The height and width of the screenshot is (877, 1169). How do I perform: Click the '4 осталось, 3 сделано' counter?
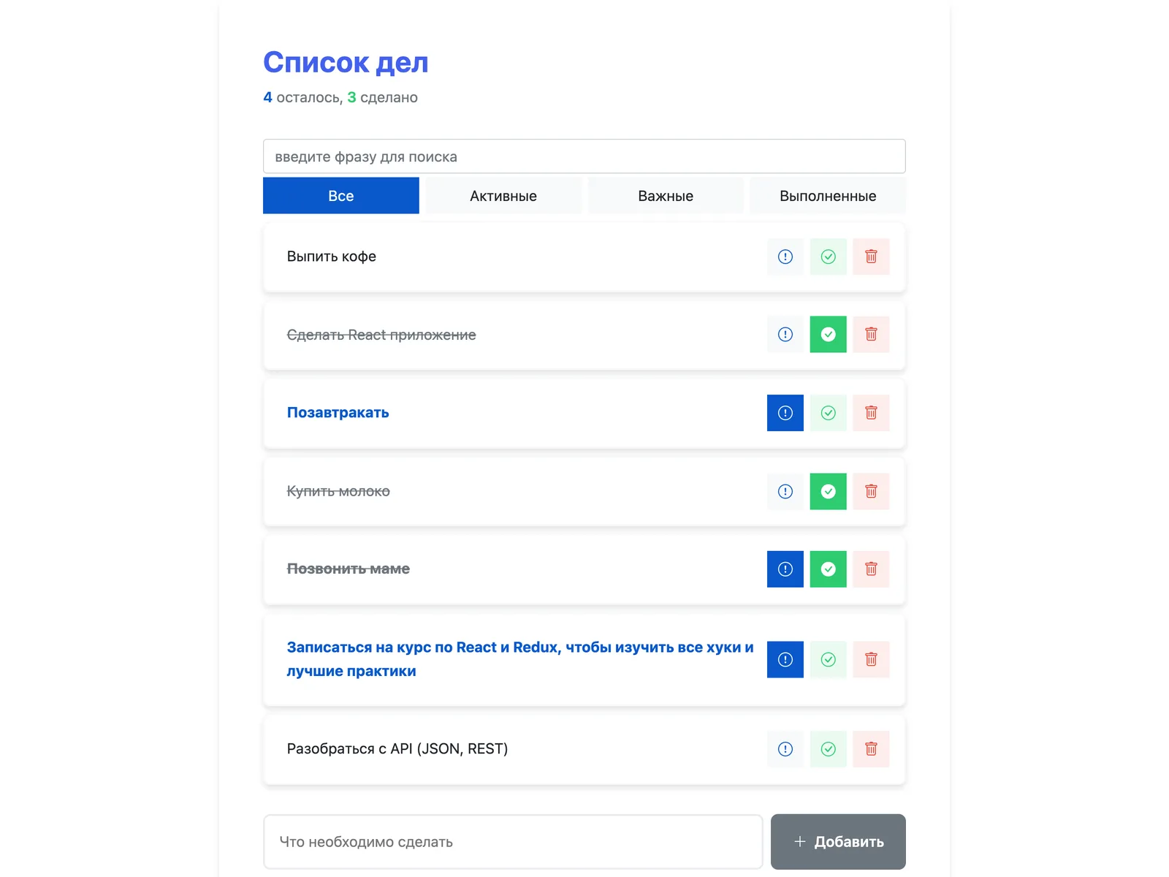click(340, 97)
